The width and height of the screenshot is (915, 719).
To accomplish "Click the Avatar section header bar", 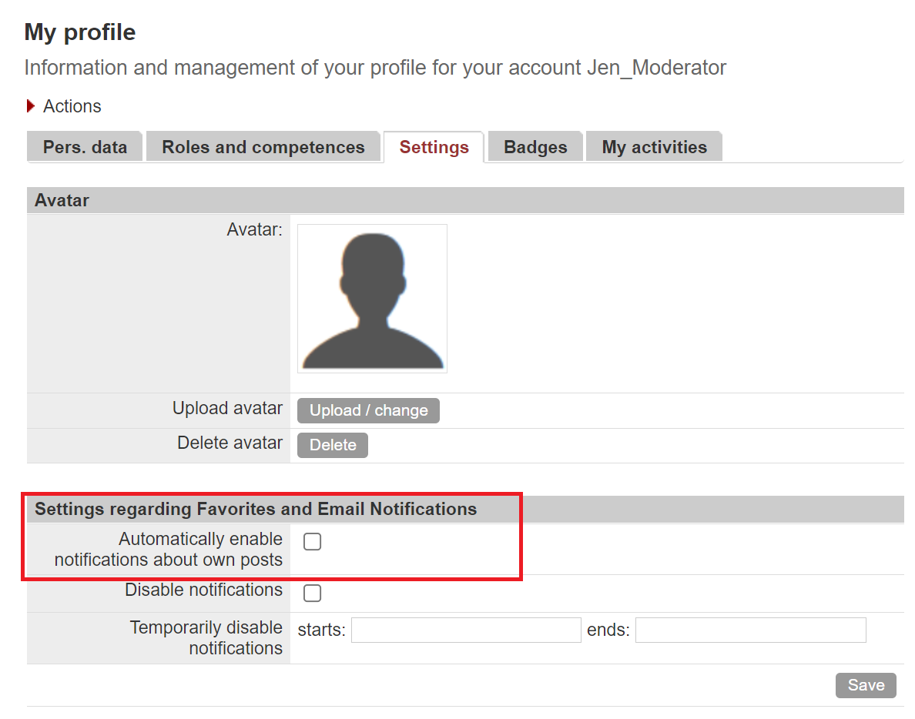I will [465, 200].
